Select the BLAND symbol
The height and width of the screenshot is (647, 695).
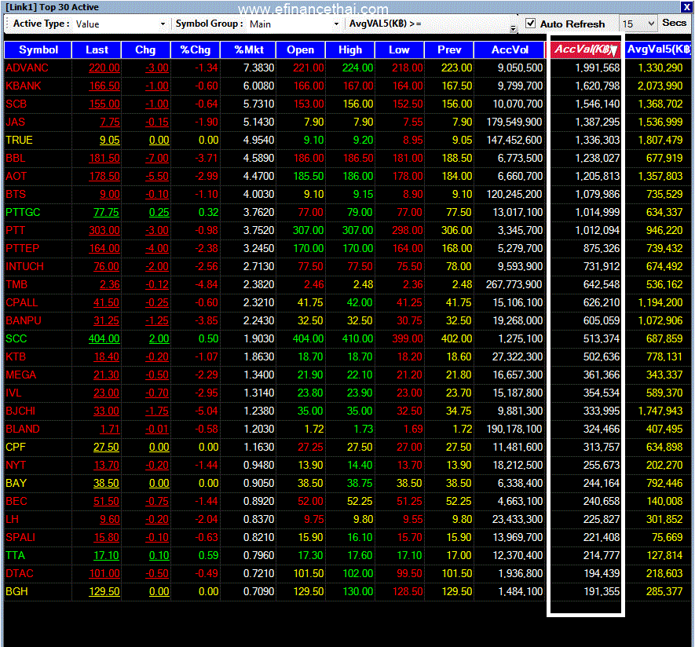click(23, 429)
